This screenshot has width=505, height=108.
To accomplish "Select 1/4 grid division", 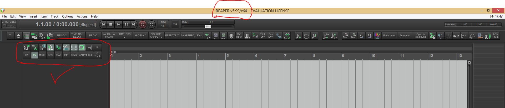I will coord(27,55).
